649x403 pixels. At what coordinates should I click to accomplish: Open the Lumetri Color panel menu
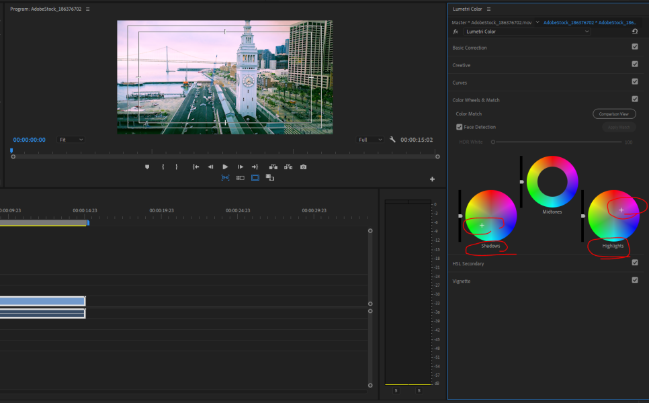tap(489, 9)
